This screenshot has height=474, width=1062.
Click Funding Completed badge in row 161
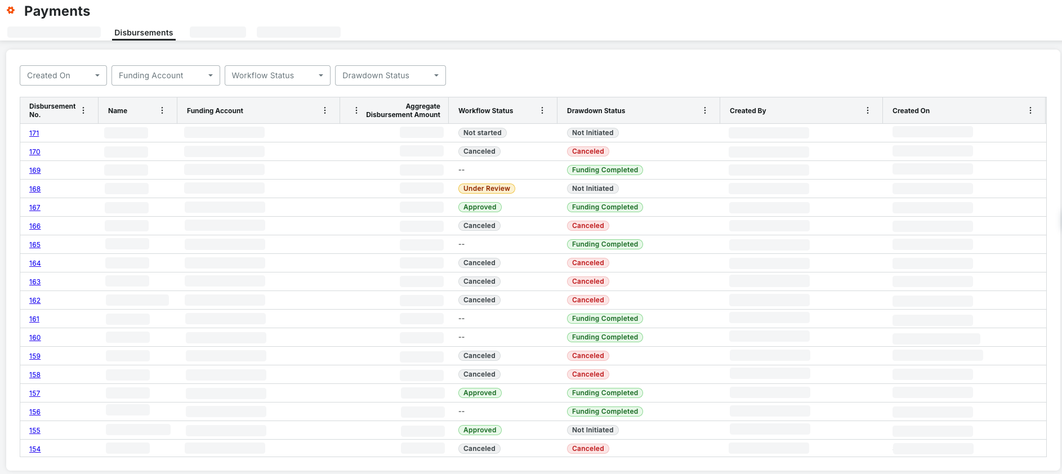tap(605, 319)
